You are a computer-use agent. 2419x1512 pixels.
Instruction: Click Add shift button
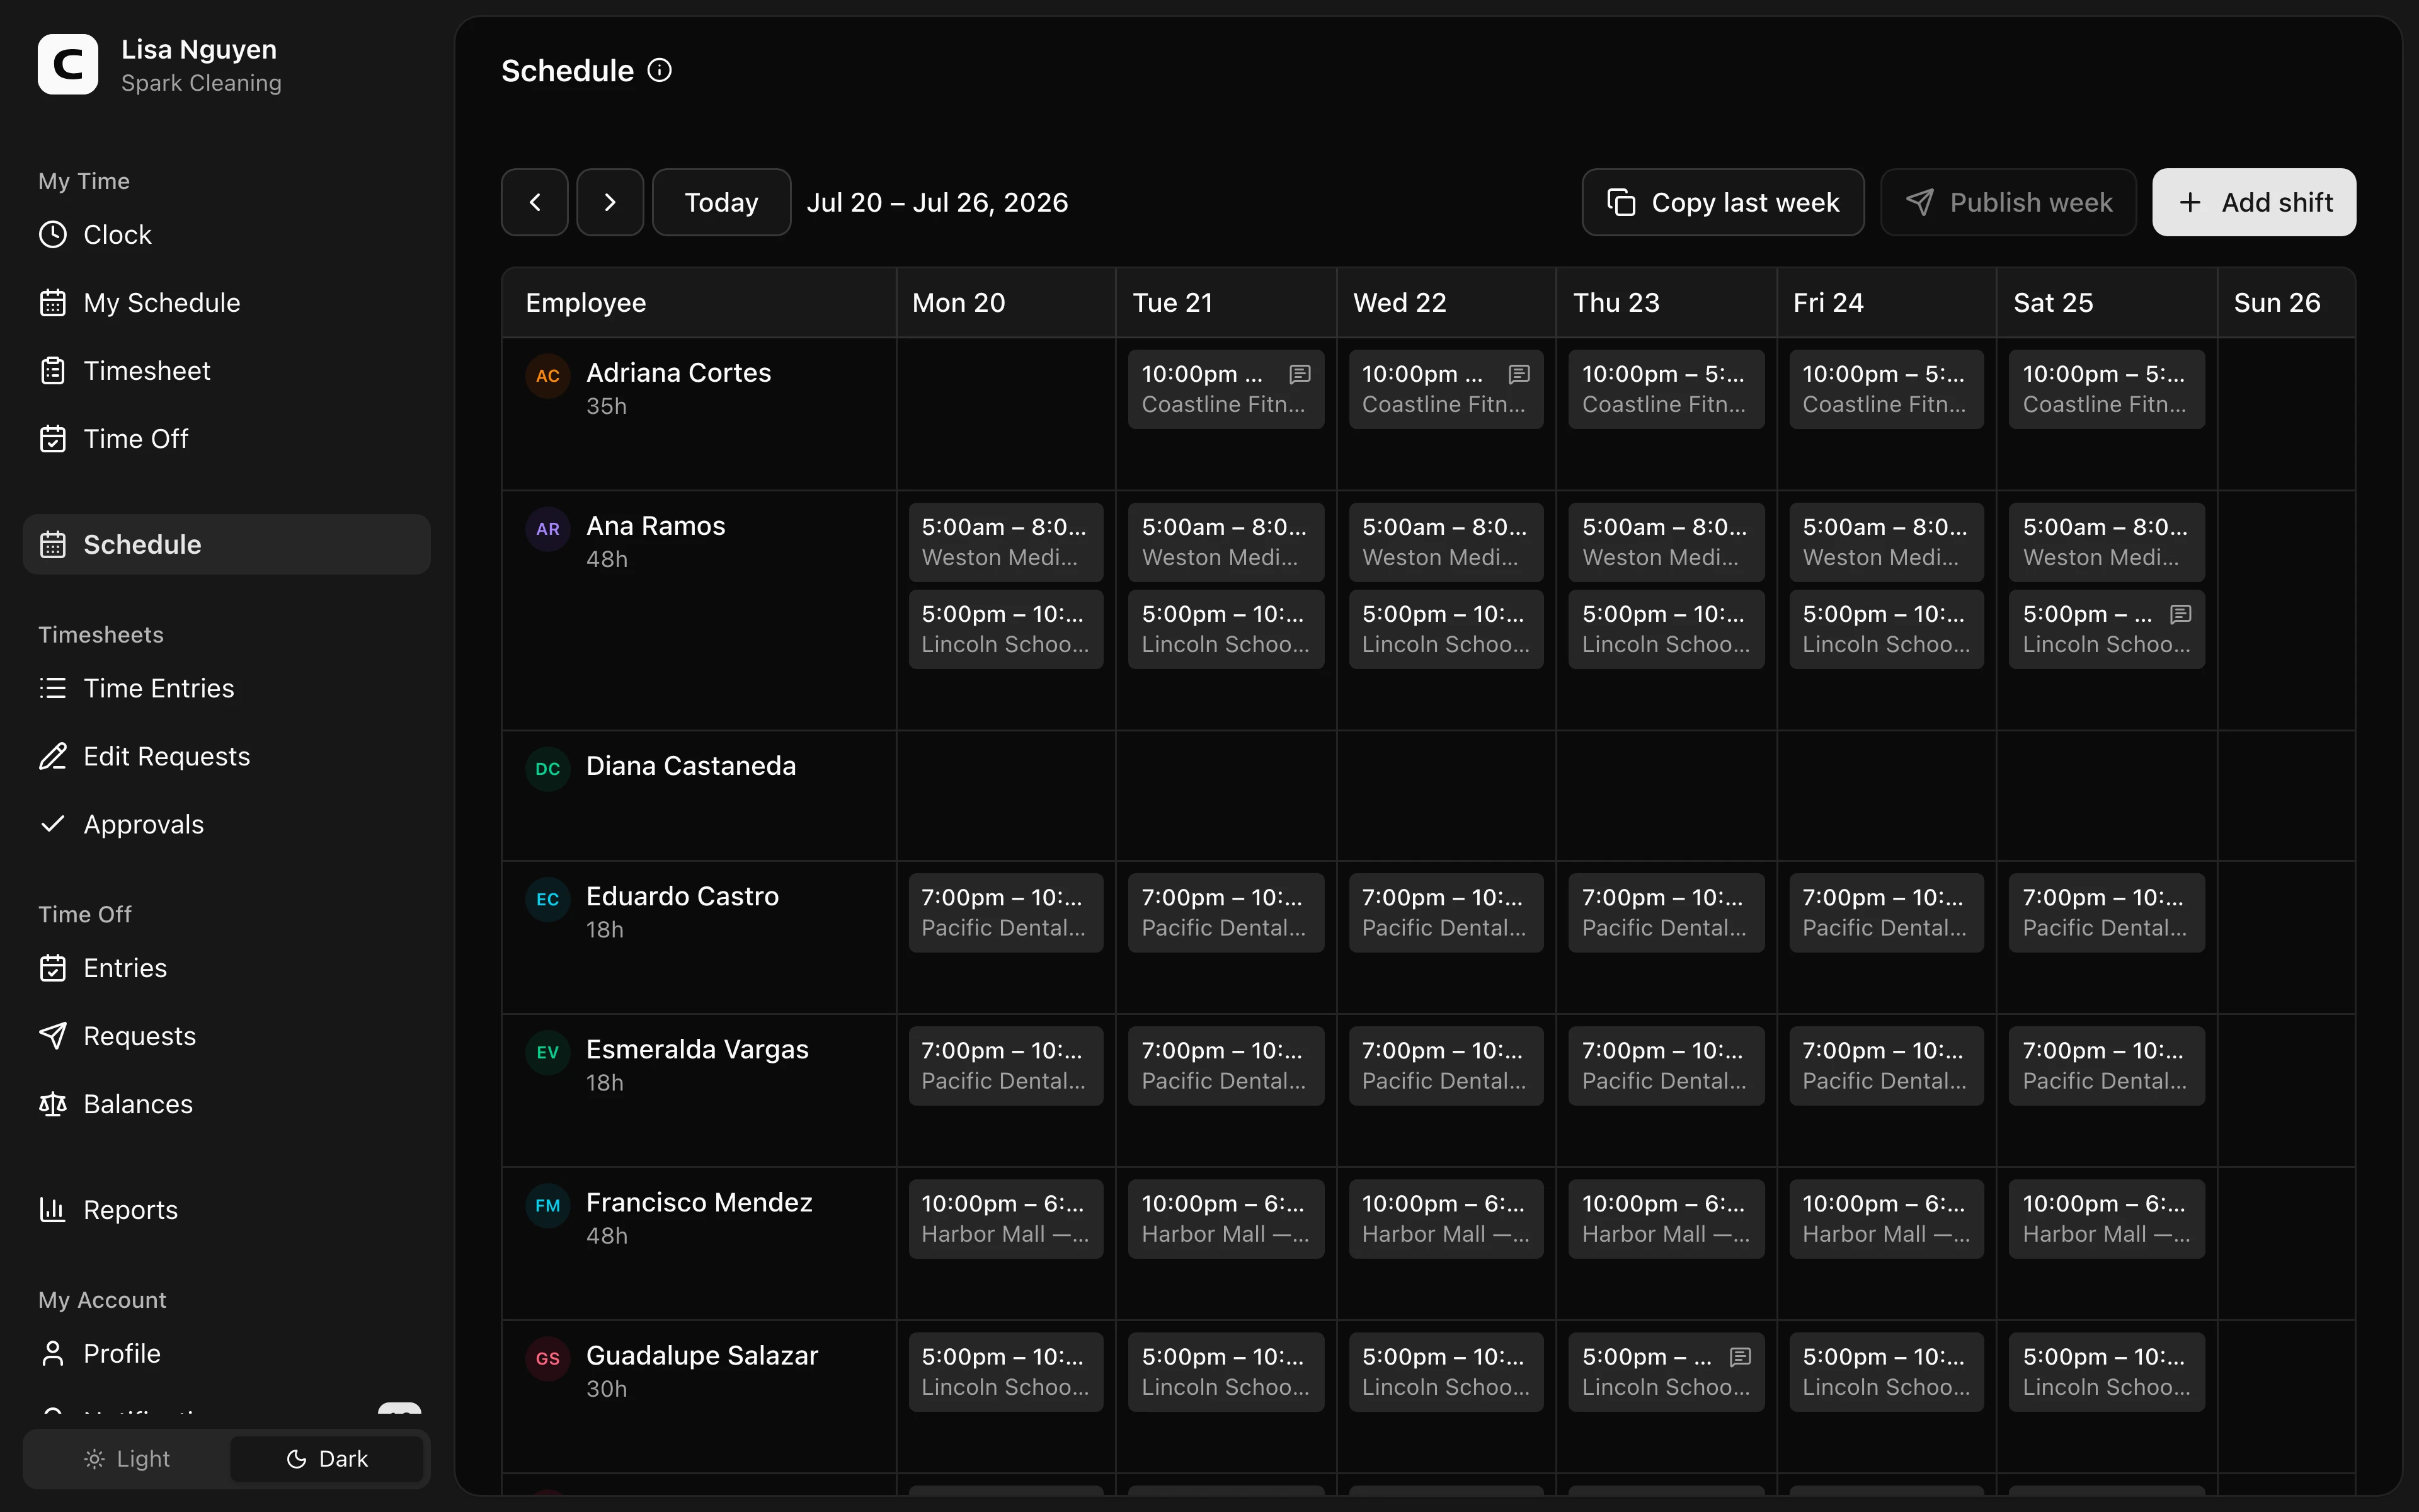click(x=2254, y=202)
